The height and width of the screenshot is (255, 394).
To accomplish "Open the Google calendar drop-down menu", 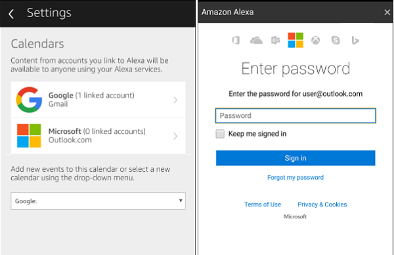I will point(98,201).
